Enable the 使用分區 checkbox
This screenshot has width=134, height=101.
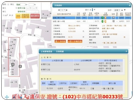[x=16, y=8]
